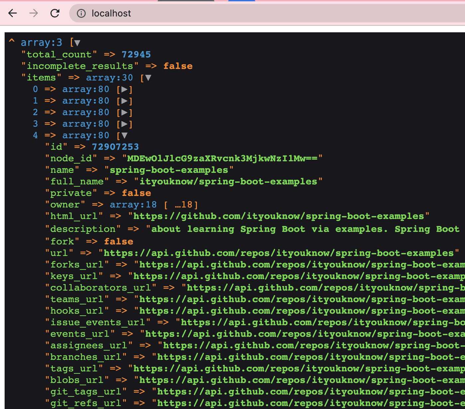Click the total_count value 72945
Viewport: 465px width, 409px height.
tap(136, 54)
